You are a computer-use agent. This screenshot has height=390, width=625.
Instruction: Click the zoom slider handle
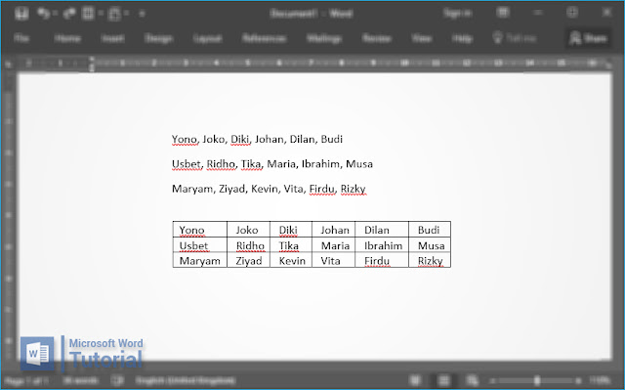tap(537, 381)
